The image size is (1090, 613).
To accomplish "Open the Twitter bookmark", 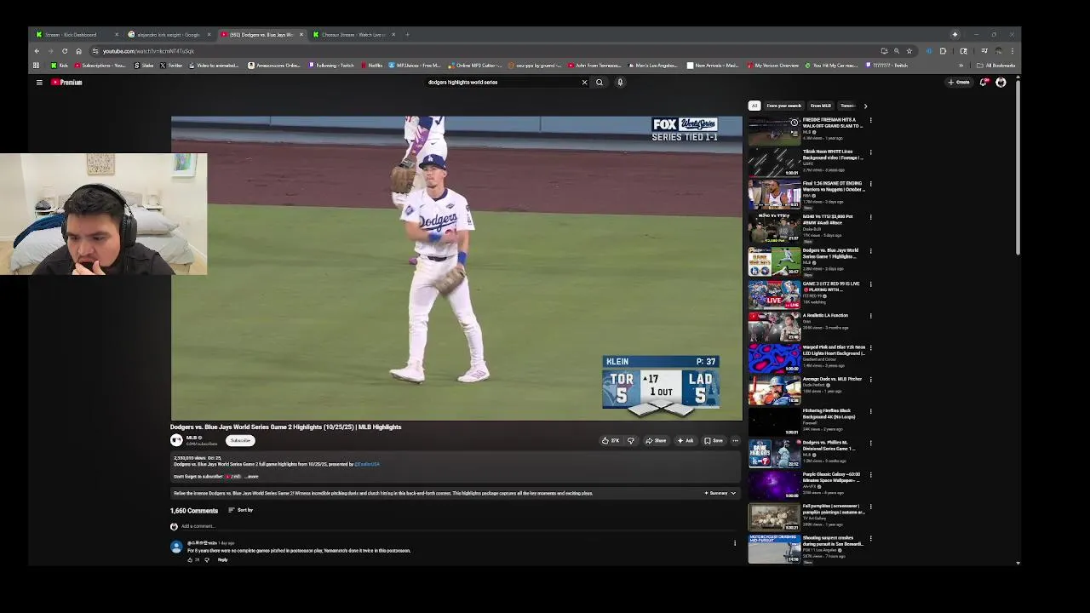I will point(171,66).
